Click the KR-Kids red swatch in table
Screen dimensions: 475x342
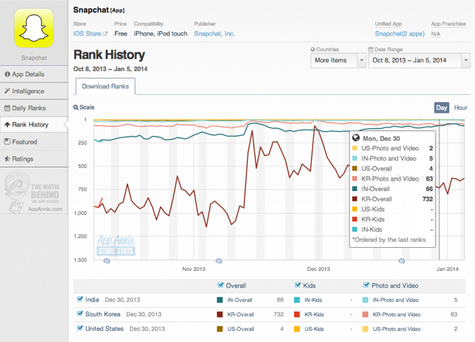click(297, 314)
